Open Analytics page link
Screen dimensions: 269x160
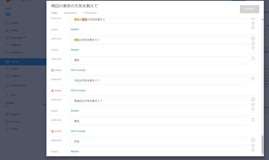[15, 76]
